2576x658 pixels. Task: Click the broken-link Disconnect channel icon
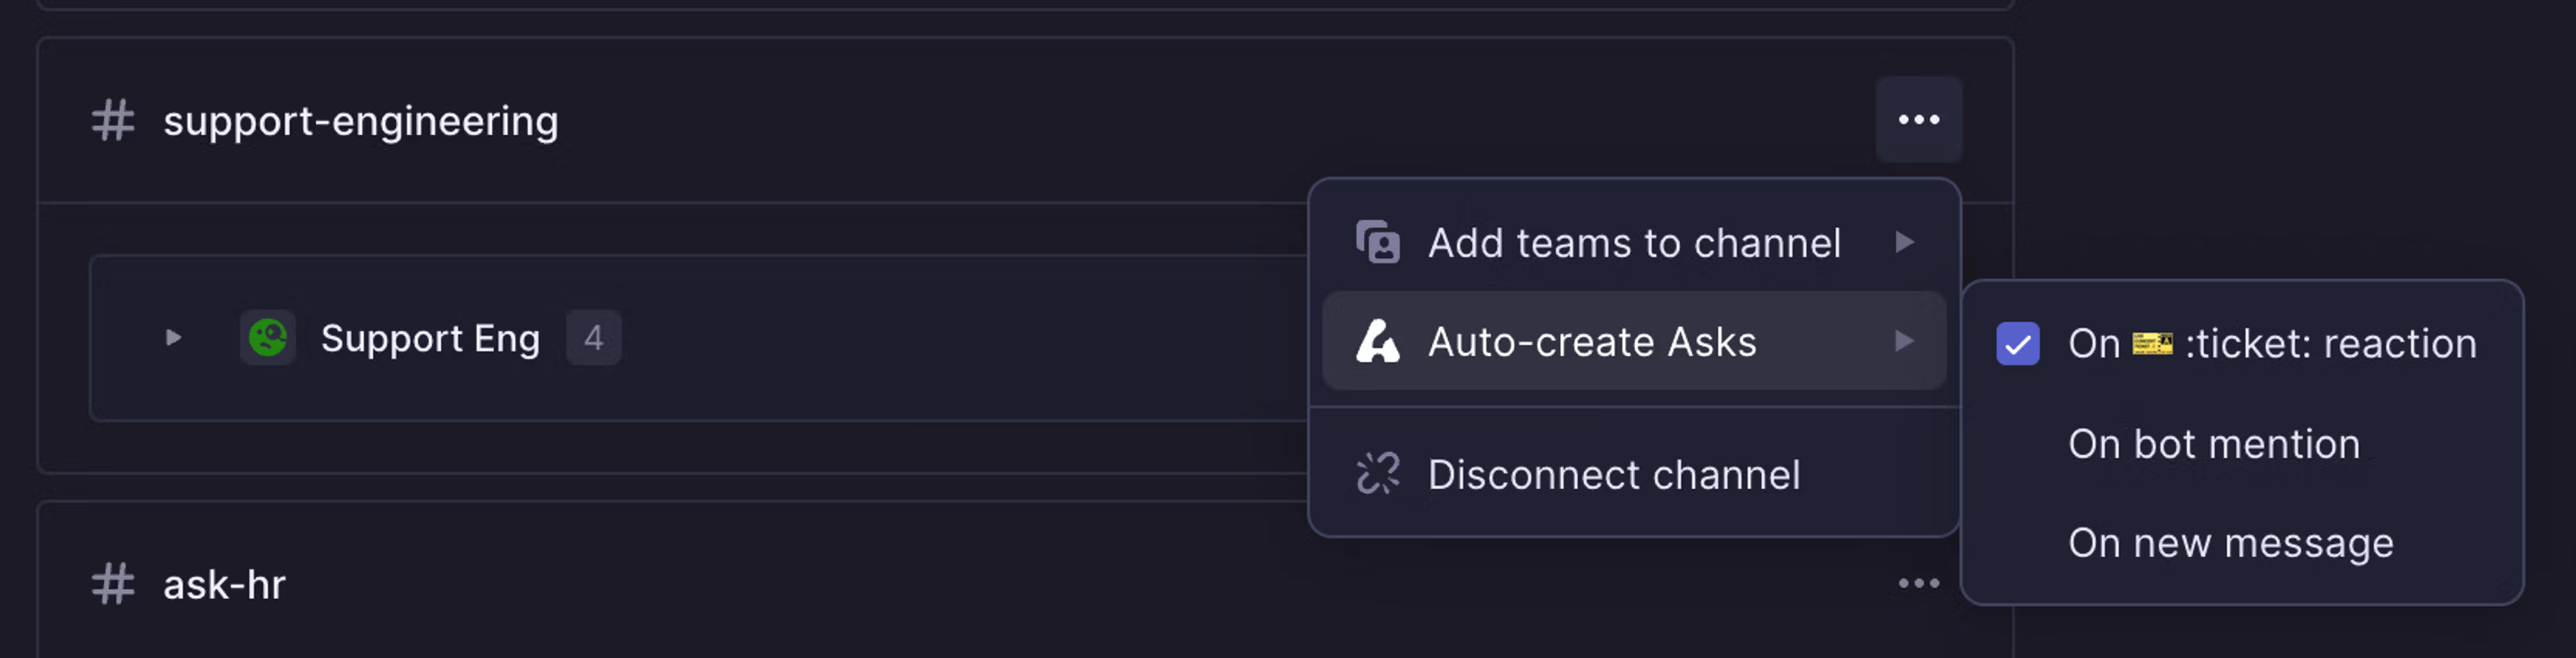coord(1377,474)
